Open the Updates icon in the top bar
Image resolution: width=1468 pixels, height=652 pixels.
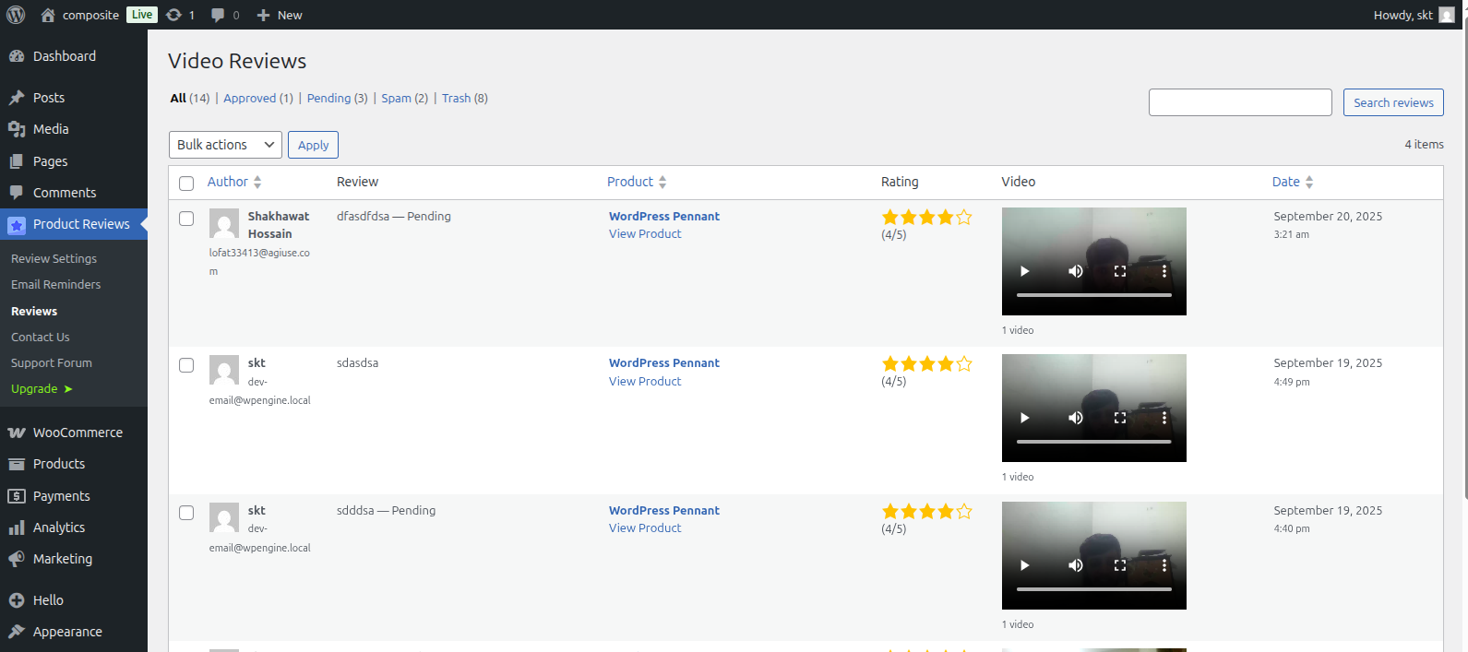click(173, 15)
